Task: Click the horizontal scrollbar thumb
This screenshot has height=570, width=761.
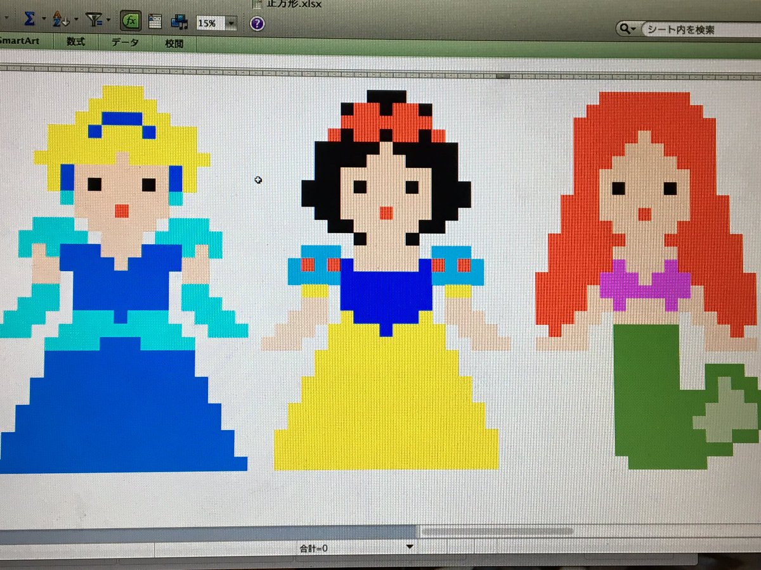Action: click(x=497, y=531)
